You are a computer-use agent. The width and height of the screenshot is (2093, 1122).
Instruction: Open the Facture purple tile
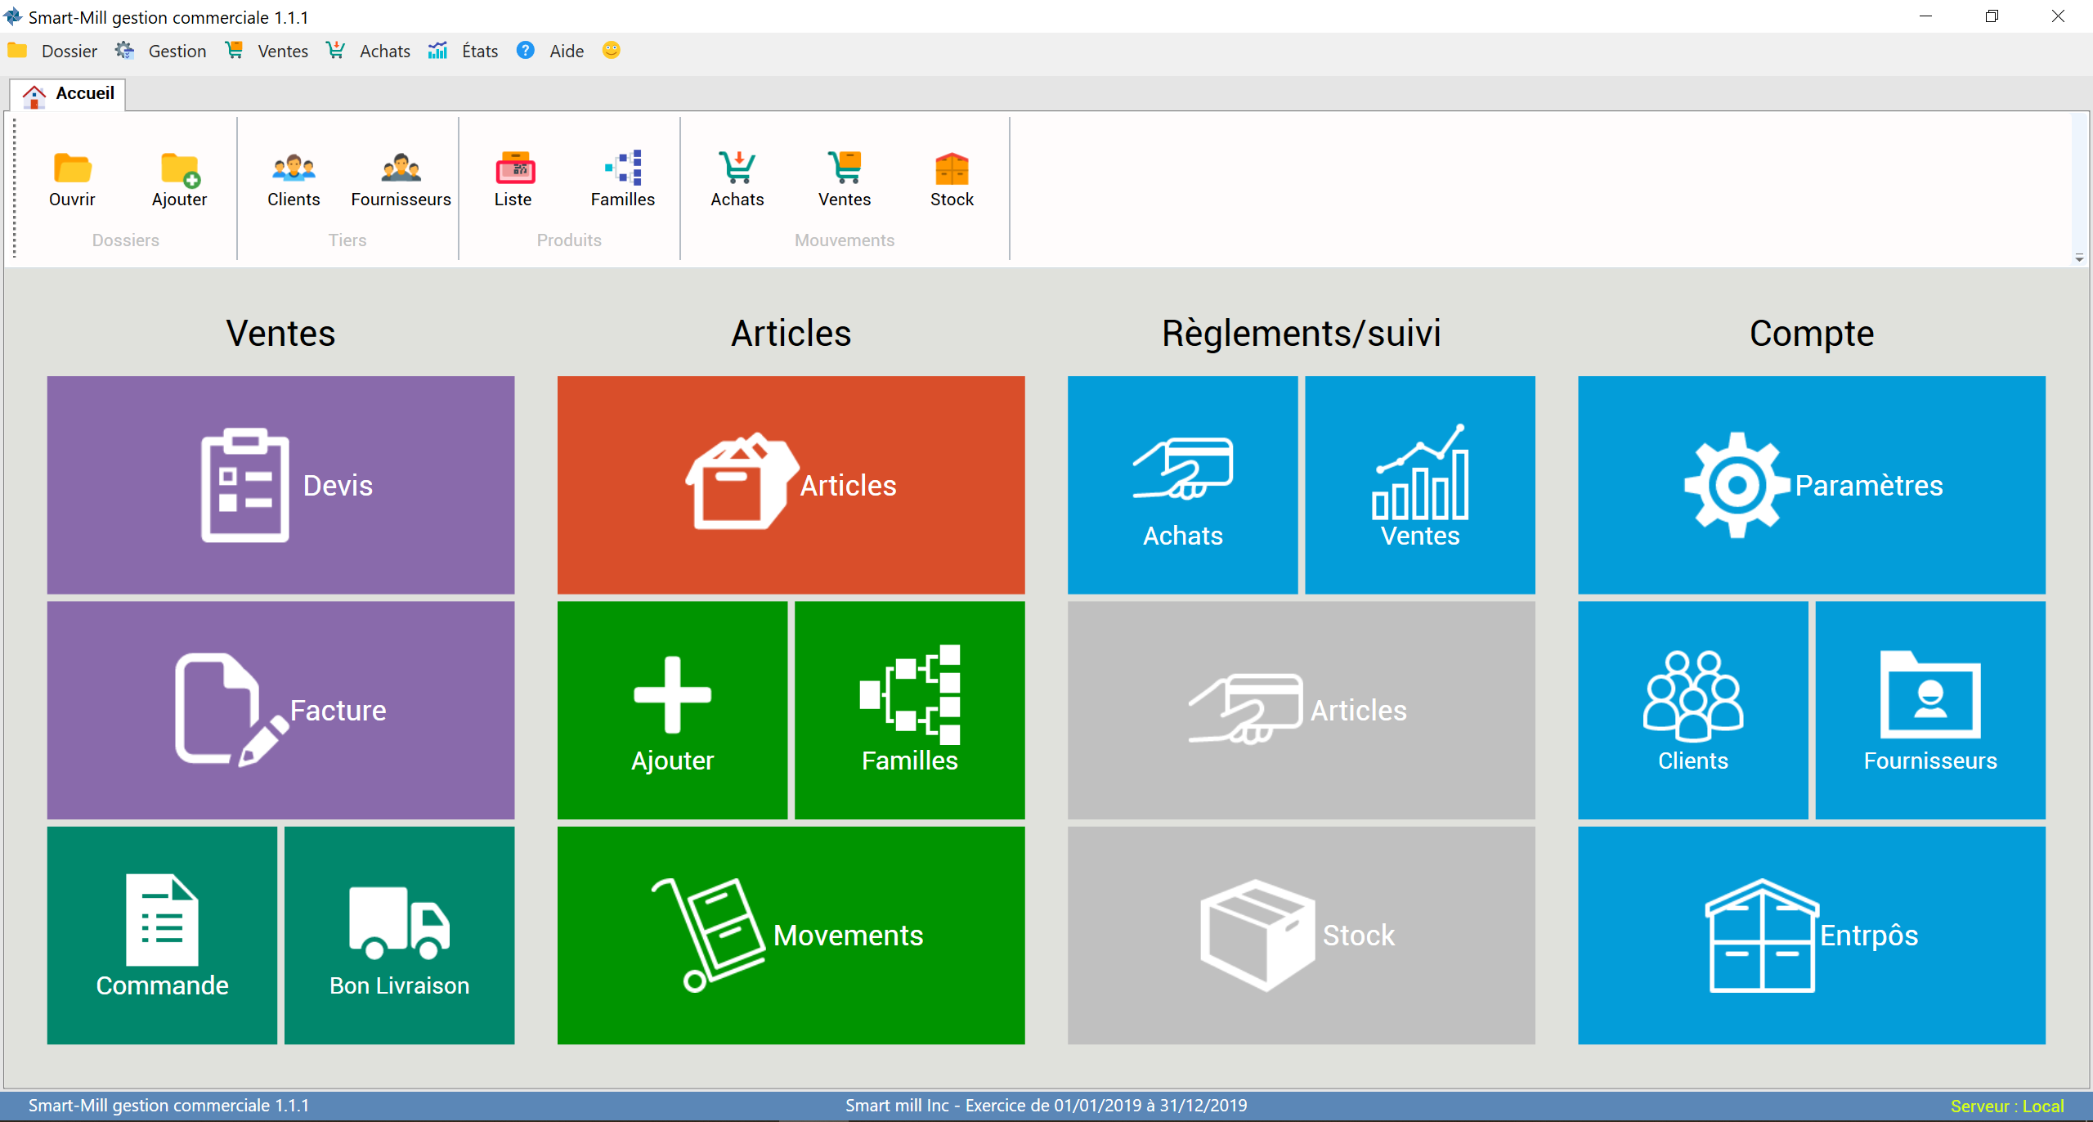tap(280, 710)
